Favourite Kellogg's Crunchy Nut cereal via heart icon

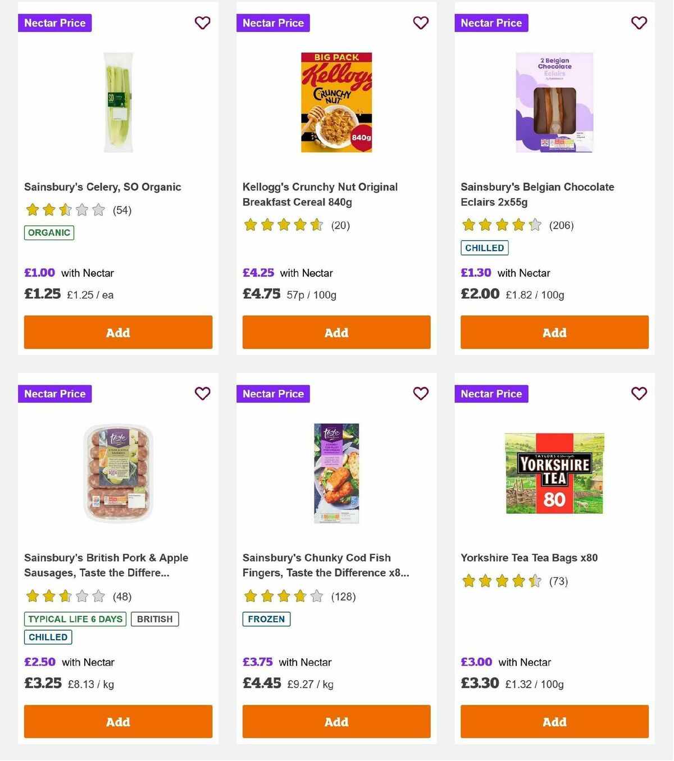[421, 23]
